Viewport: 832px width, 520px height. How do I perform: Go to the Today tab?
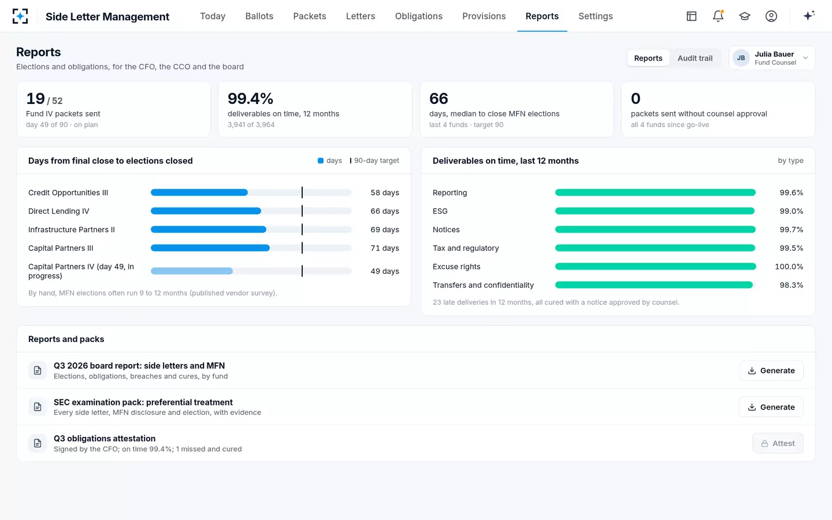(x=213, y=16)
